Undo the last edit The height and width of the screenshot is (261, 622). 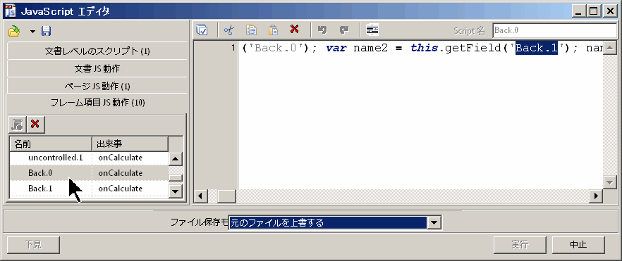click(x=322, y=30)
